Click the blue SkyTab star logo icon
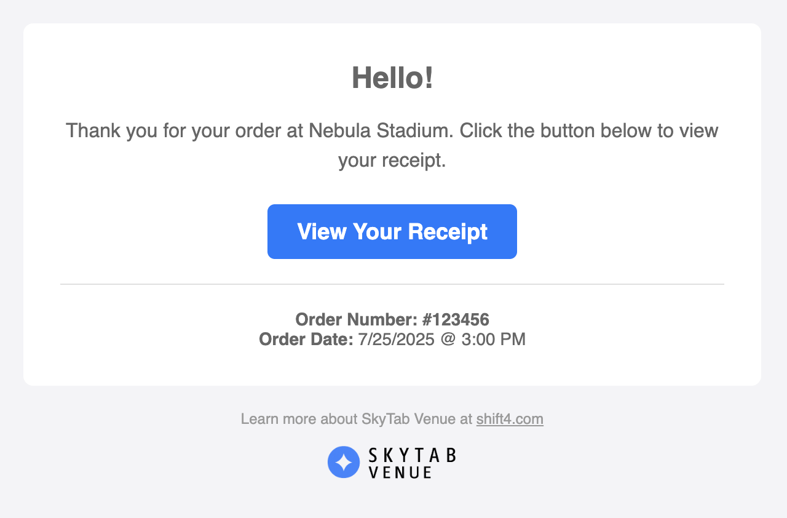The width and height of the screenshot is (787, 518). click(x=344, y=462)
